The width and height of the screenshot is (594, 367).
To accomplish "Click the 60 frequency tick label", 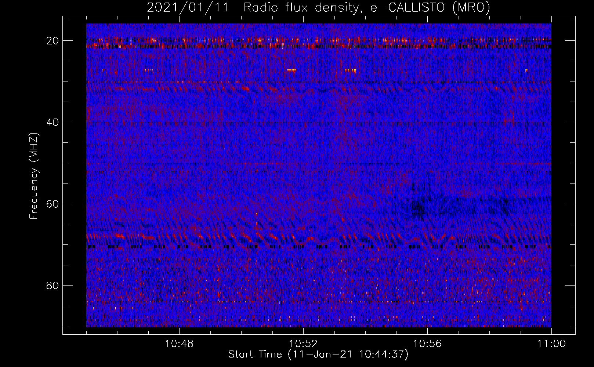I will (x=53, y=204).
